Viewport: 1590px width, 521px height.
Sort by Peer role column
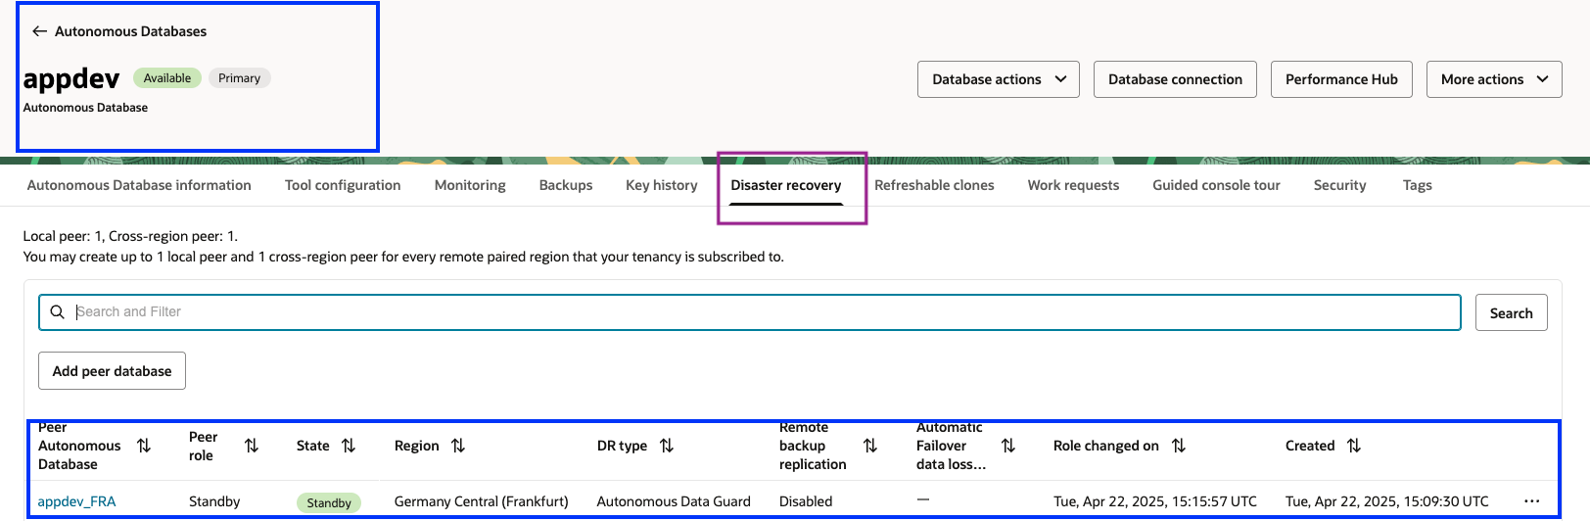tap(252, 446)
